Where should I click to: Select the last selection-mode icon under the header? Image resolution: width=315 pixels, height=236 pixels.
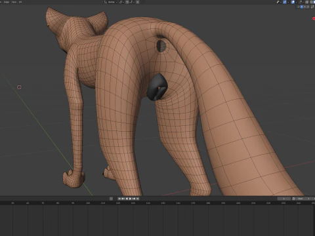(312, 7)
